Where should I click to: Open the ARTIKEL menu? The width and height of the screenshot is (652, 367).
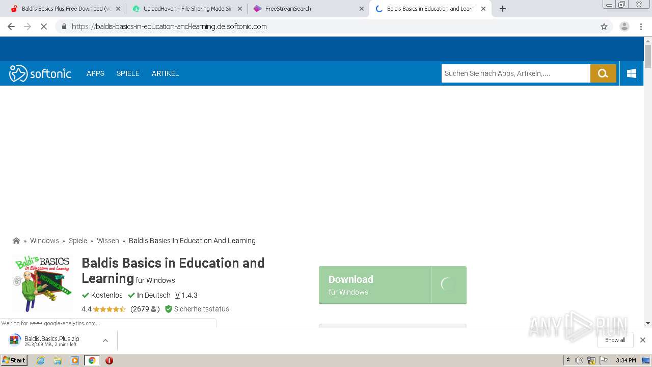point(165,73)
